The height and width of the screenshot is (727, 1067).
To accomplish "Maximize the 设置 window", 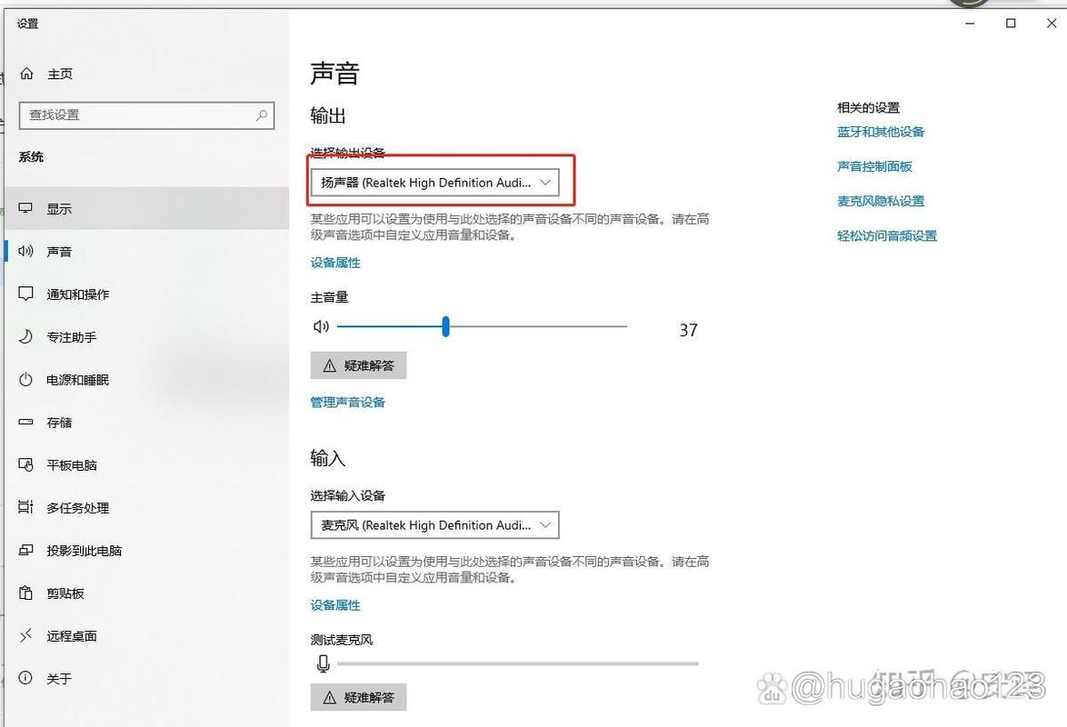I will [x=1012, y=23].
